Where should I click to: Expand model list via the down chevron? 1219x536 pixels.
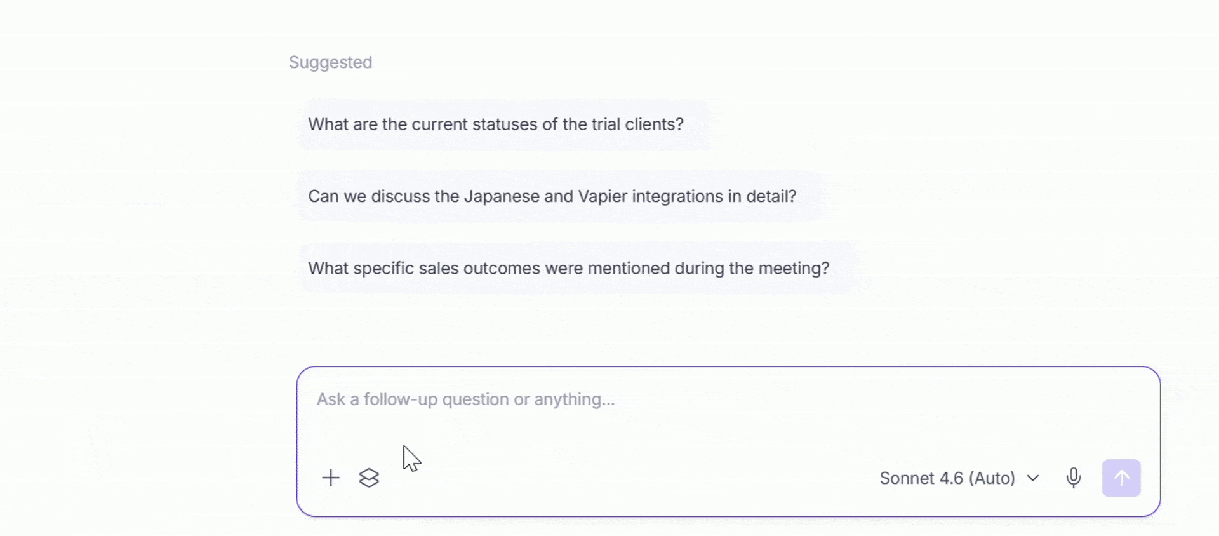click(x=1033, y=478)
